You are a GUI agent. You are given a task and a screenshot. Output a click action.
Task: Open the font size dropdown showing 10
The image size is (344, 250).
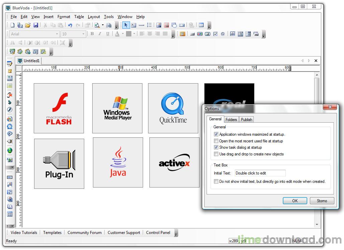83,34
